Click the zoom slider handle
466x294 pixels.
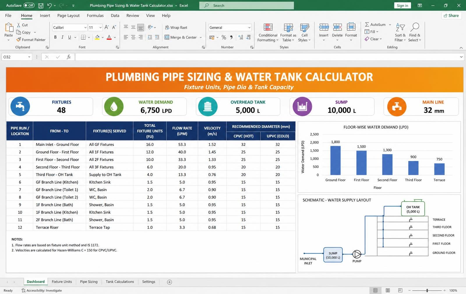click(x=427, y=290)
